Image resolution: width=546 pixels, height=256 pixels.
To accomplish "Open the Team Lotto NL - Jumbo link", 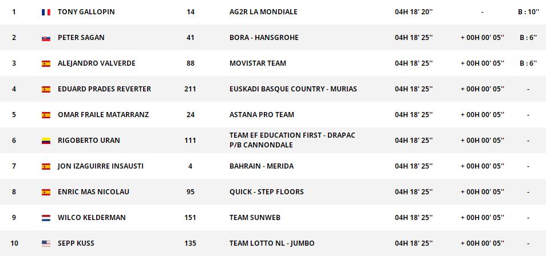I will (x=272, y=243).
